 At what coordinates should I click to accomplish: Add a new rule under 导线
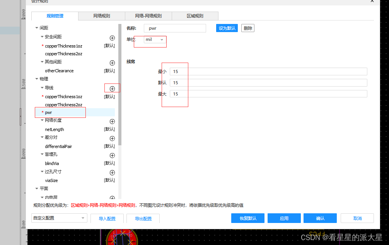coord(112,89)
